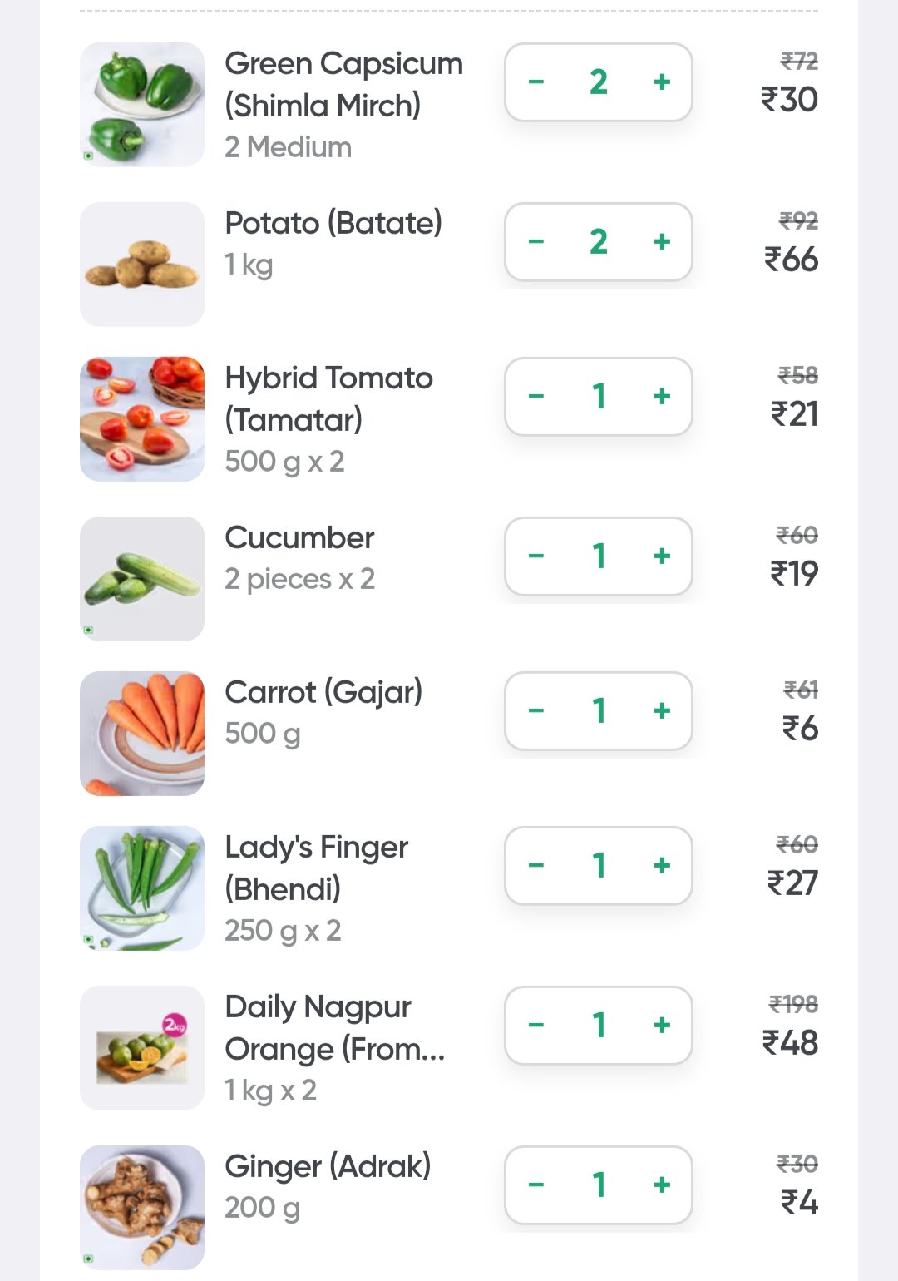This screenshot has height=1281, width=898.
Task: Tap plus to add more Potato
Action: point(662,242)
